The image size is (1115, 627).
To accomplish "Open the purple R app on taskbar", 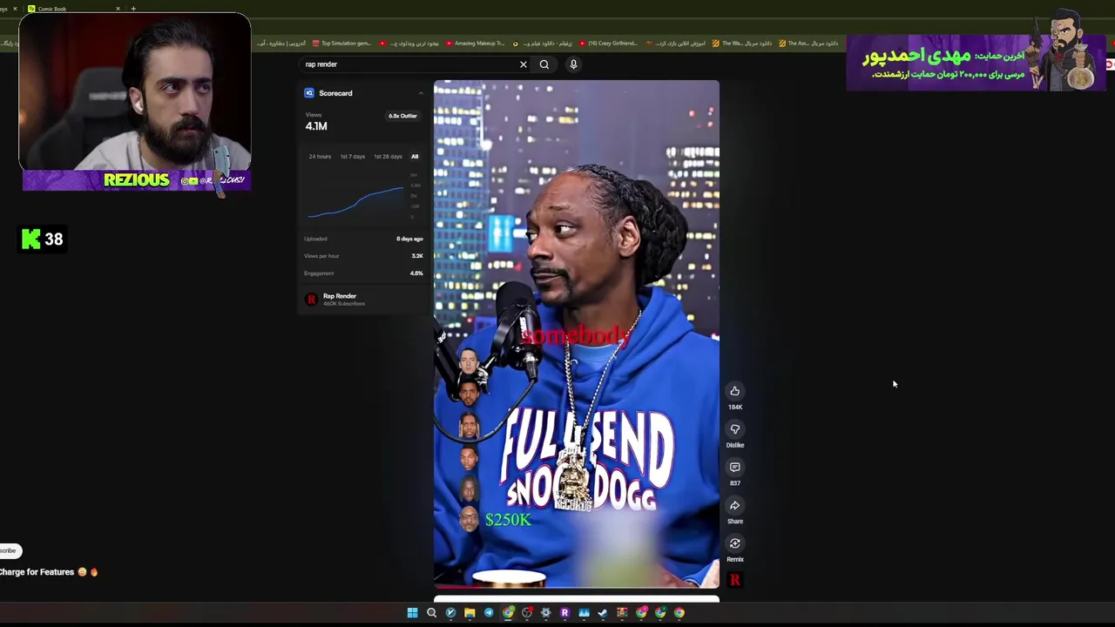I will click(x=564, y=613).
